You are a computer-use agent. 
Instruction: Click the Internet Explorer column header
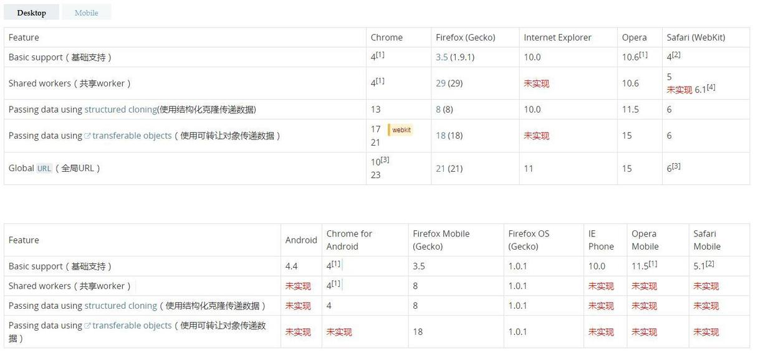click(557, 37)
